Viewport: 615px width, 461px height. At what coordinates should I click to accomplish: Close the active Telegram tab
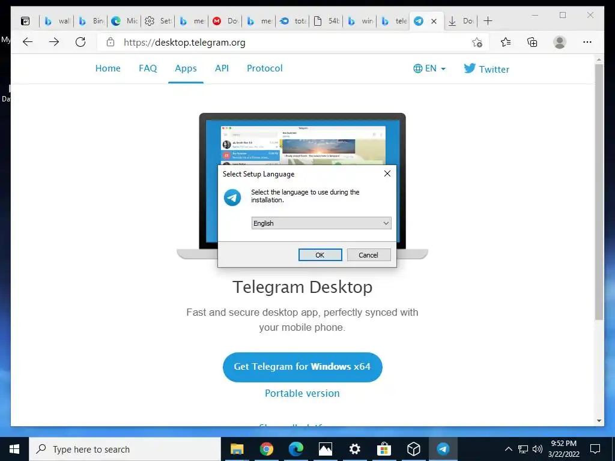[x=434, y=21]
